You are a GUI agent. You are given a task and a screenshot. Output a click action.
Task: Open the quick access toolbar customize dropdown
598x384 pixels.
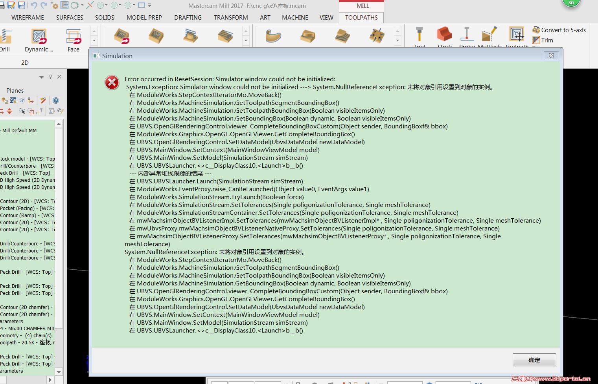[x=149, y=5]
